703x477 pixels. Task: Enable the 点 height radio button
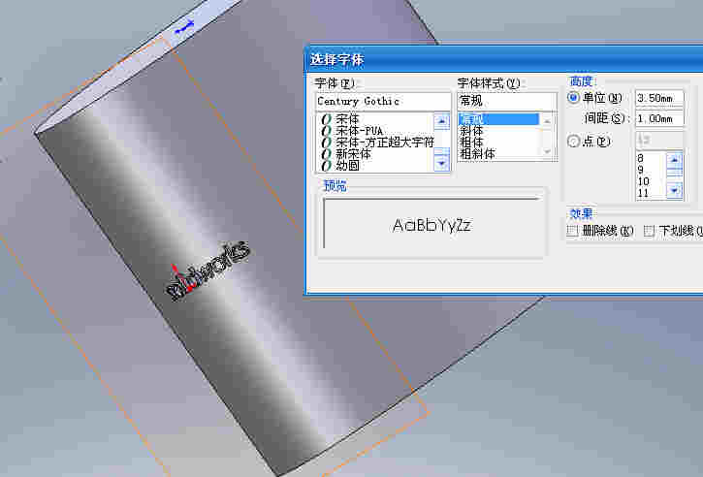[573, 142]
